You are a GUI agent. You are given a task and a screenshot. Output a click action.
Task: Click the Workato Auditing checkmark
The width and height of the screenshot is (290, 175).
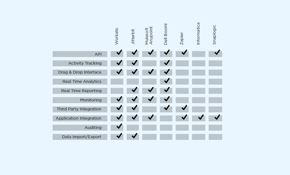point(119,126)
